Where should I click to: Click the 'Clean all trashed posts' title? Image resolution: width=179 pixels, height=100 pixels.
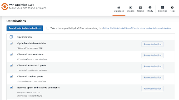(x=30, y=77)
